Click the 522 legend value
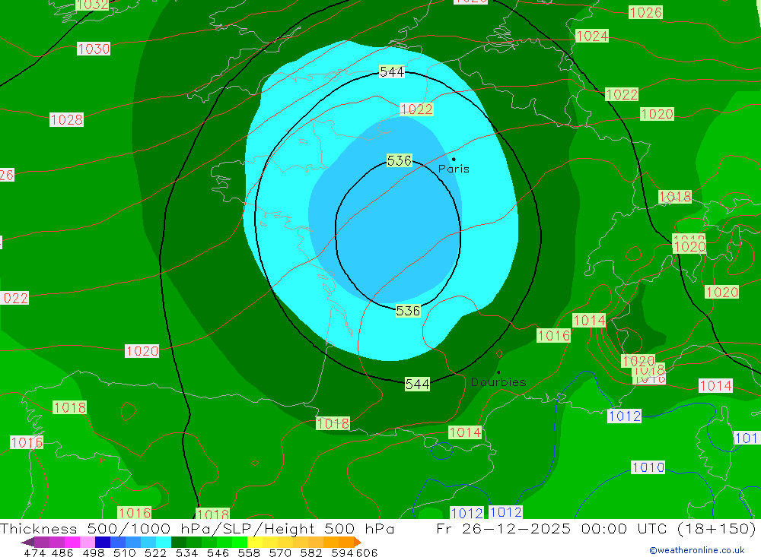Image resolution: width=761 pixels, height=557 pixels. click(x=155, y=553)
